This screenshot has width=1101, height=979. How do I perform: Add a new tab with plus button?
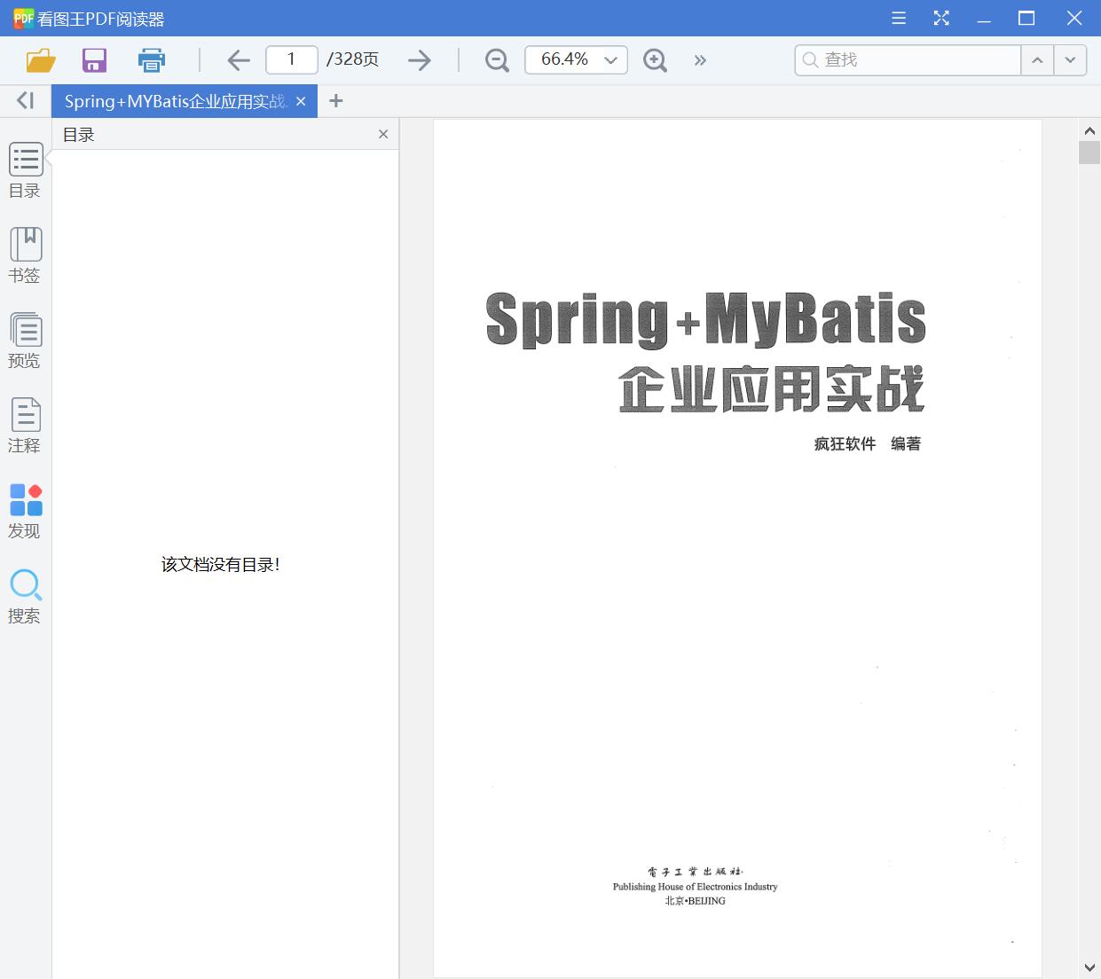coord(335,101)
